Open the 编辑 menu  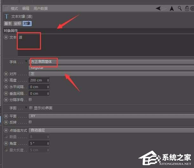point(26,9)
